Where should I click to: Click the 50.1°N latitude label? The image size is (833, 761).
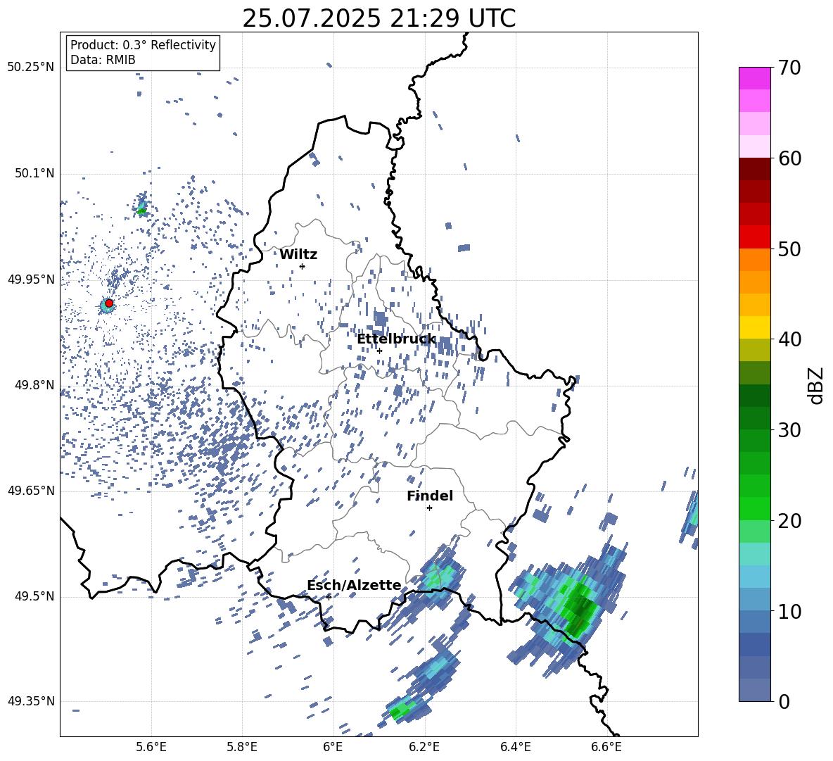coord(34,173)
